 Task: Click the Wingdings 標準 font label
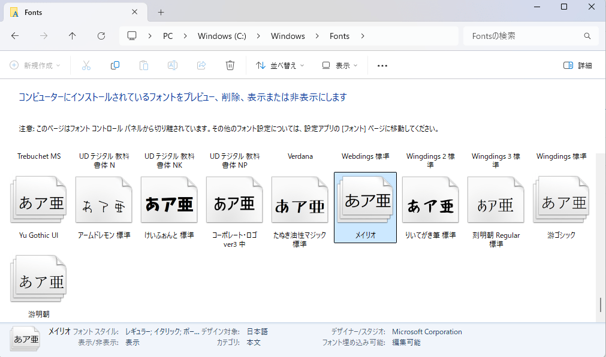561,156
